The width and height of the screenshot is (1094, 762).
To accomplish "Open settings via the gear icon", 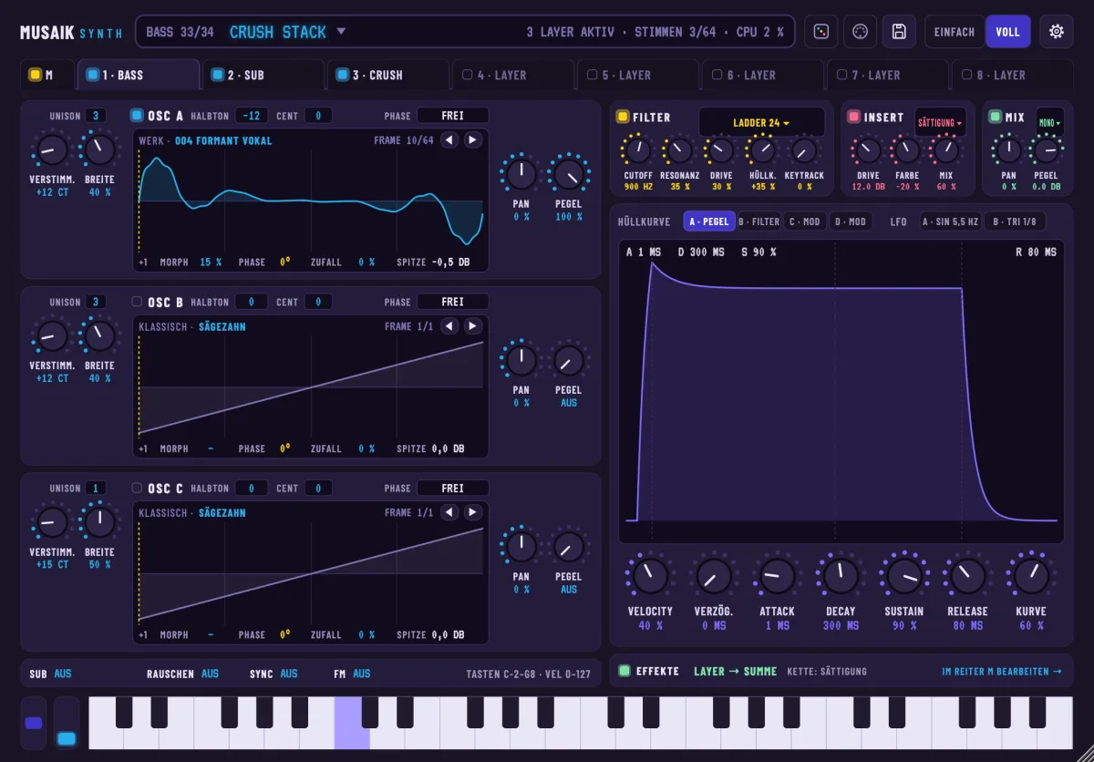I will click(1056, 32).
